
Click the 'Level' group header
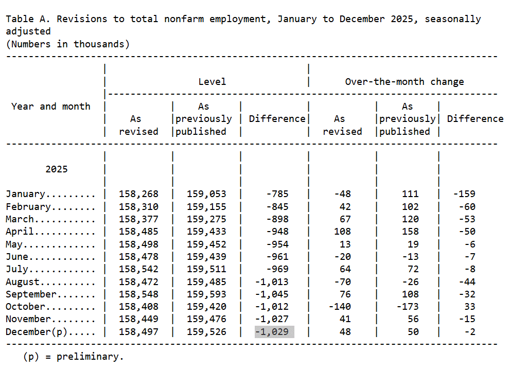pos(212,82)
